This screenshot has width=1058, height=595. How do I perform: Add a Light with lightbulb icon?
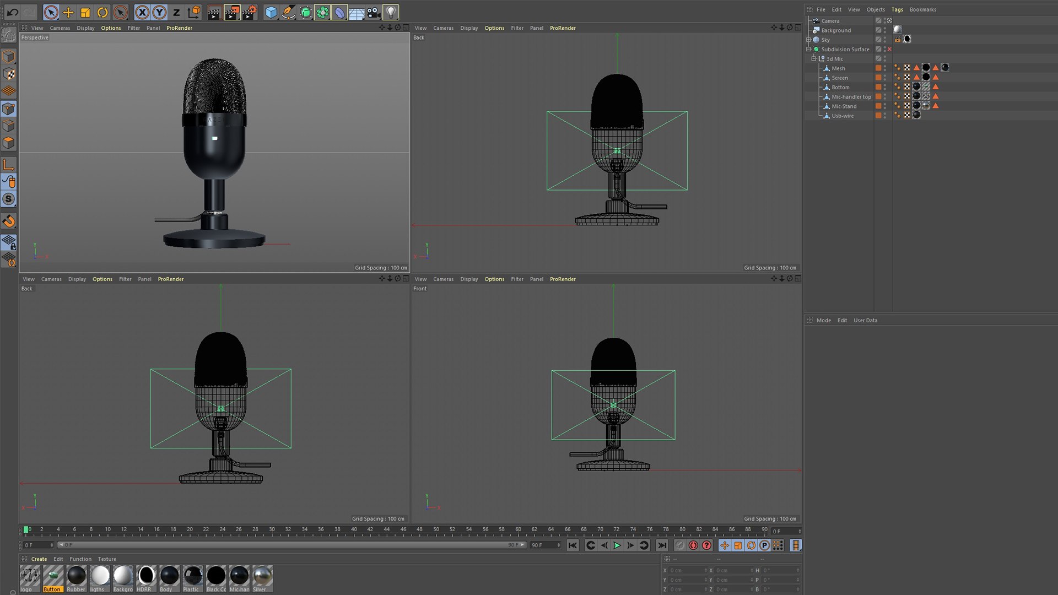click(391, 12)
